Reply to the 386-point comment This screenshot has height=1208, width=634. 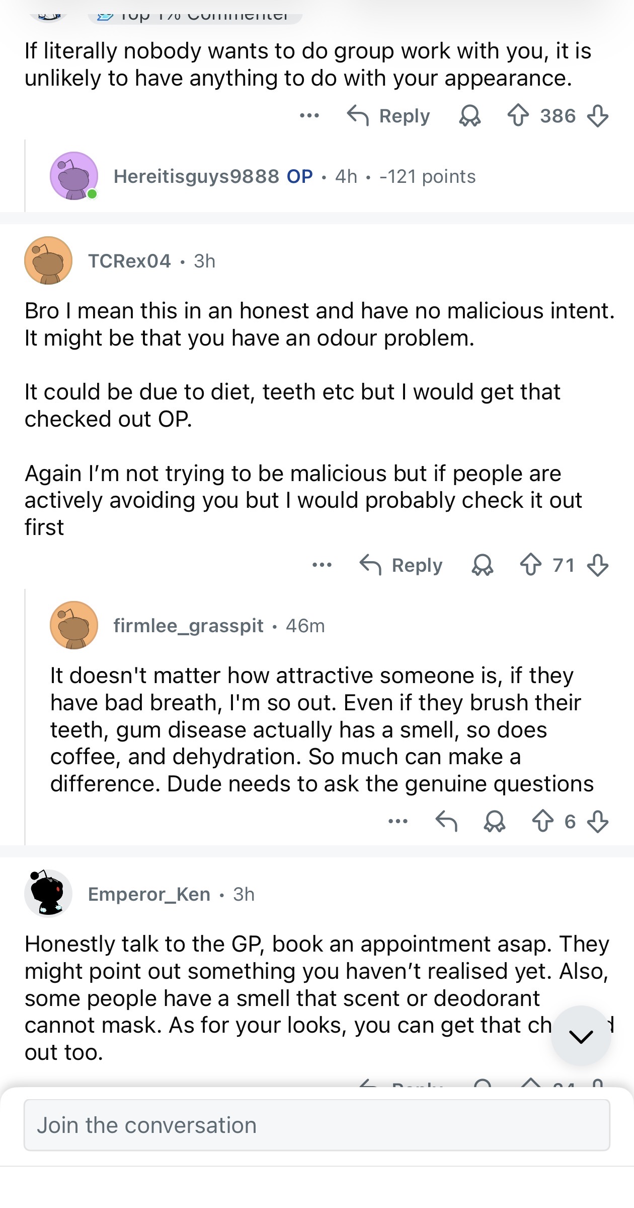click(388, 116)
